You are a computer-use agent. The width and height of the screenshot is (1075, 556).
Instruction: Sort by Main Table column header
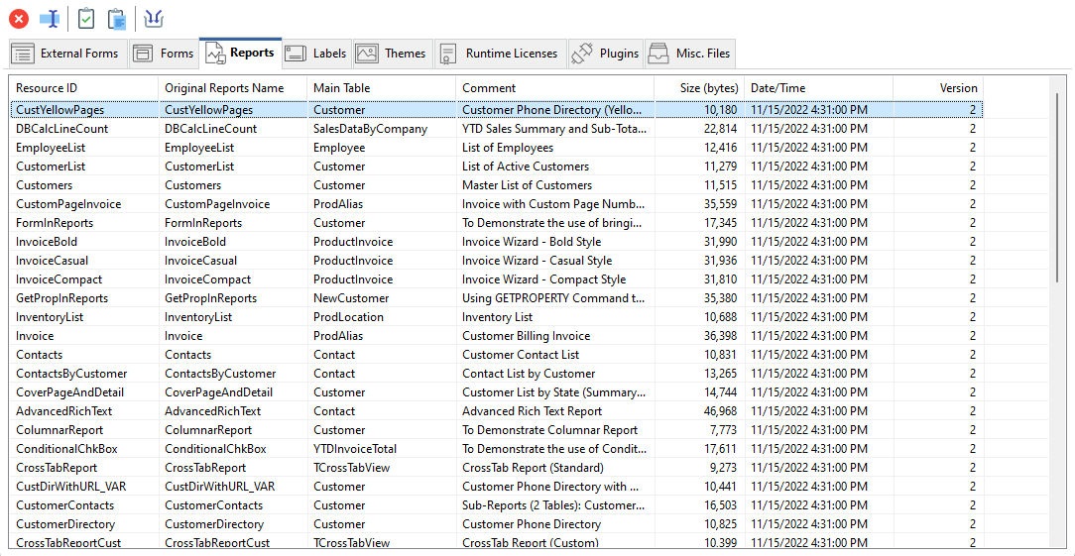[x=381, y=88]
